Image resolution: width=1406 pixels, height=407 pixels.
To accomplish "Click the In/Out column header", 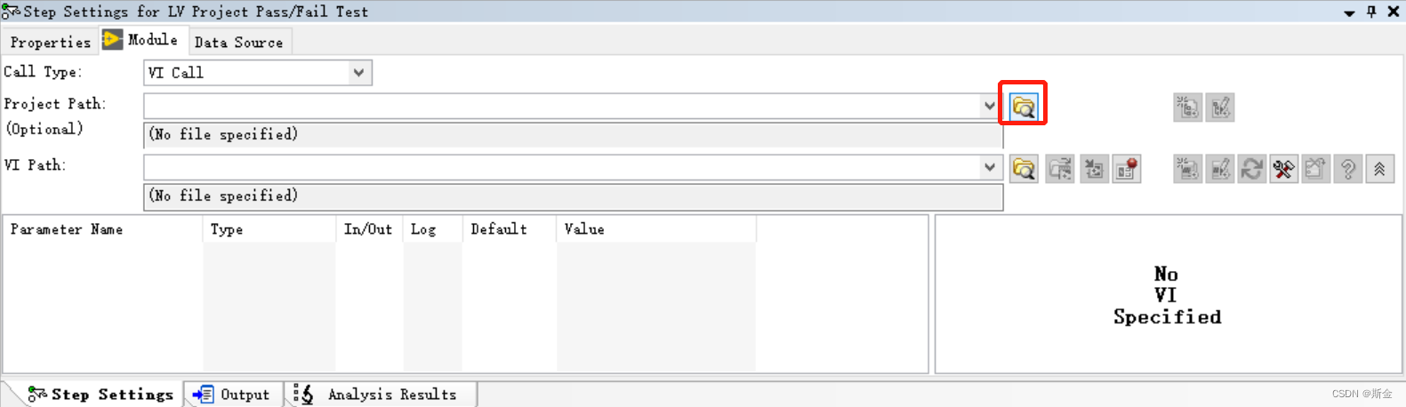I will click(x=369, y=229).
